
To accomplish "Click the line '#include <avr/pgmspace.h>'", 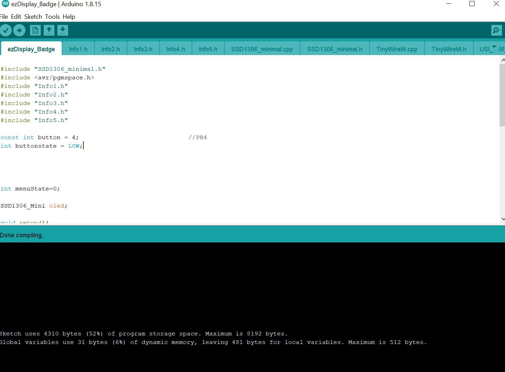I will click(x=47, y=78).
